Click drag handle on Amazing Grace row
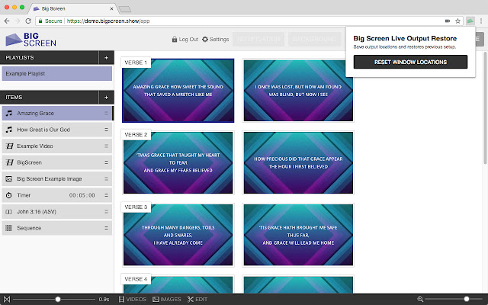This screenshot has height=305, width=488. tap(106, 114)
